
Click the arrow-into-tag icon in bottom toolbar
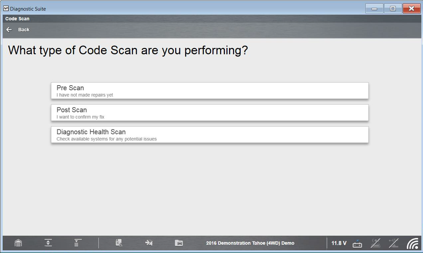pyautogui.click(x=149, y=243)
